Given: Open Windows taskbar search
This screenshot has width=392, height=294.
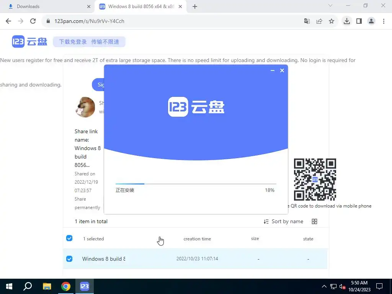Looking at the screenshot, I should click(28, 286).
